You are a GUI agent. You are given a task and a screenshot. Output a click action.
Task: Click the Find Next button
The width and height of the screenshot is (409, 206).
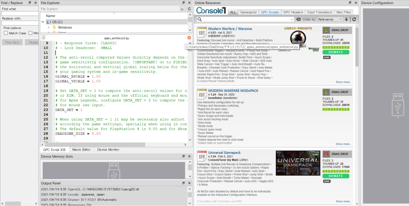coord(12,42)
